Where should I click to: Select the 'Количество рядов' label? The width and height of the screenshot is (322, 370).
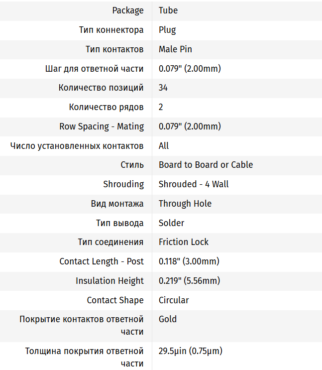tap(107, 107)
